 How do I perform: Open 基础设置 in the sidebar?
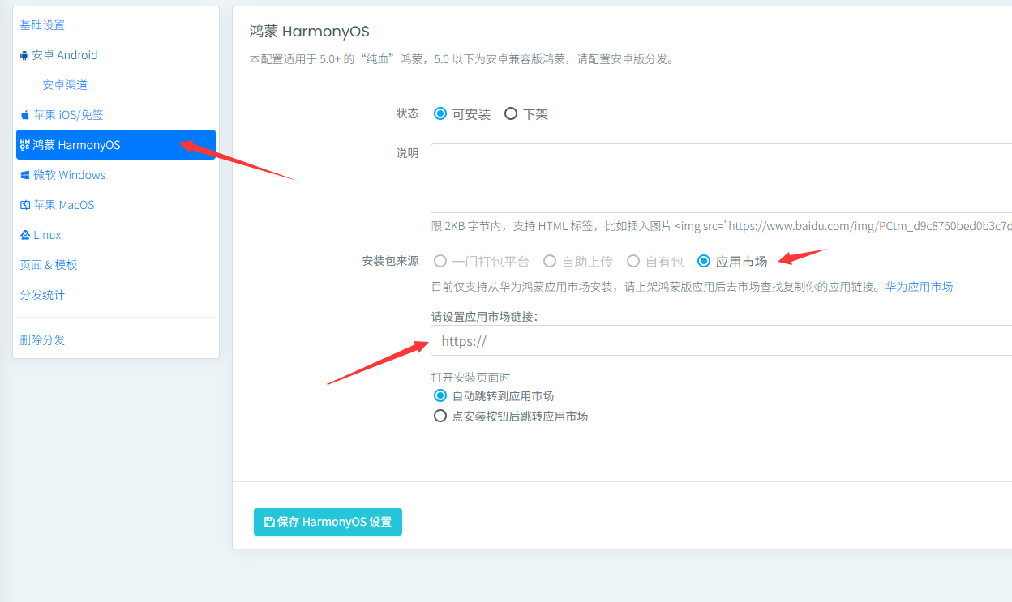point(42,25)
